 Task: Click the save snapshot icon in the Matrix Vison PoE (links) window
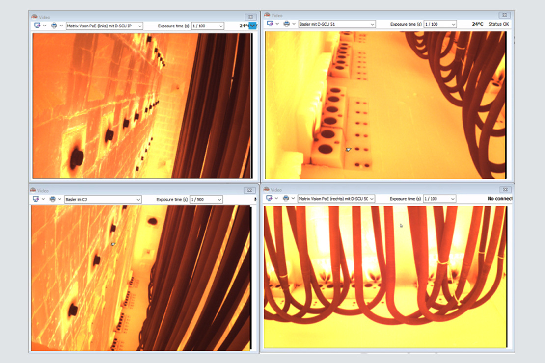37,26
